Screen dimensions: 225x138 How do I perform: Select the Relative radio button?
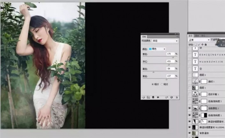[153, 84]
